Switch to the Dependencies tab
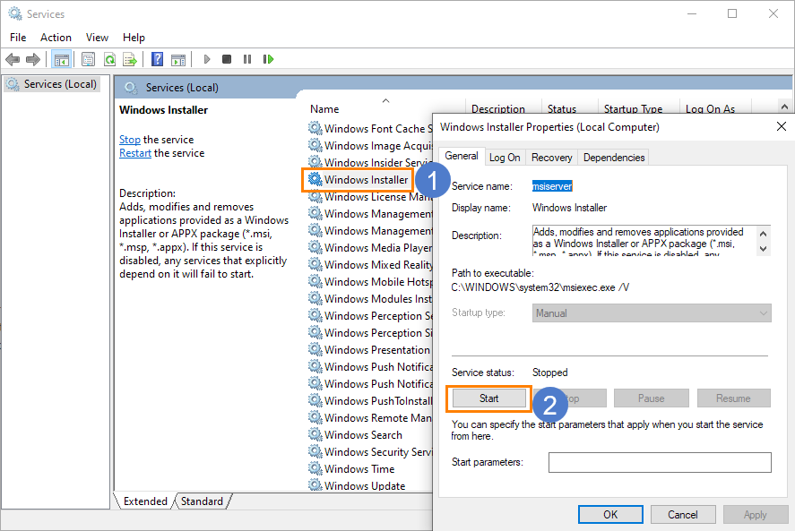This screenshot has width=795, height=531. (614, 158)
